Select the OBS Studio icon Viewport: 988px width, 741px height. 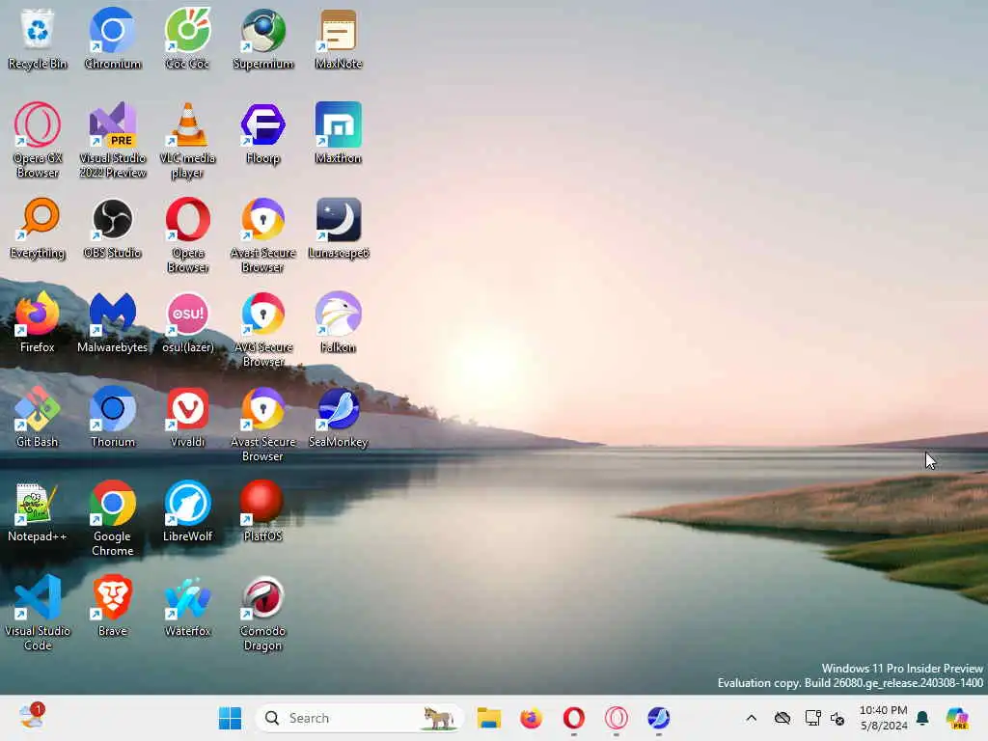coord(113,228)
